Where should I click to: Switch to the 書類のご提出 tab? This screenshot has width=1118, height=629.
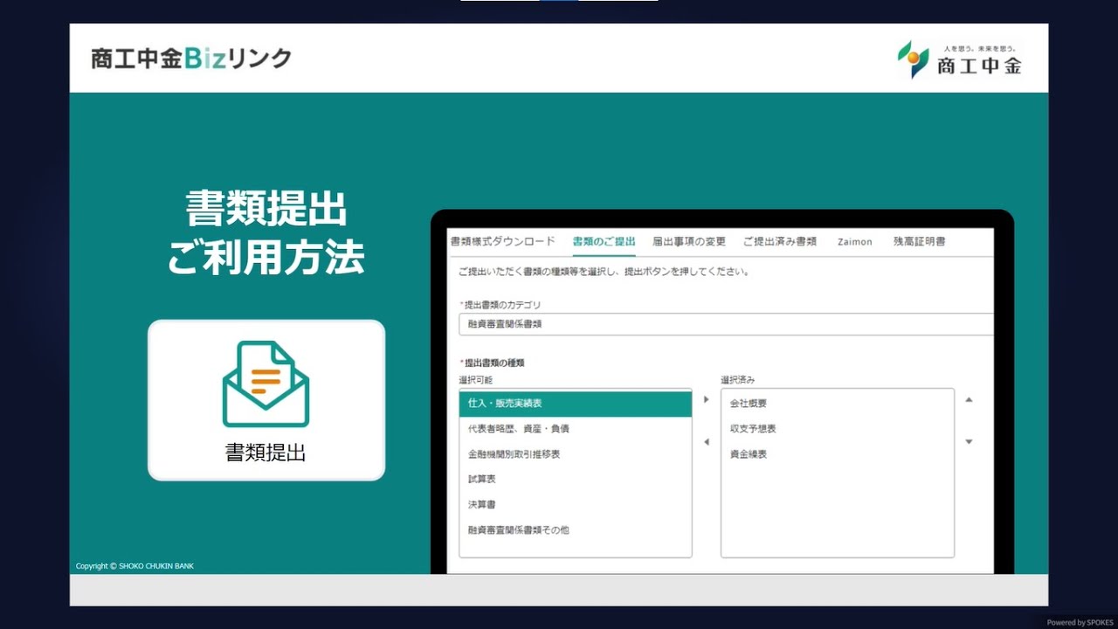click(x=604, y=241)
